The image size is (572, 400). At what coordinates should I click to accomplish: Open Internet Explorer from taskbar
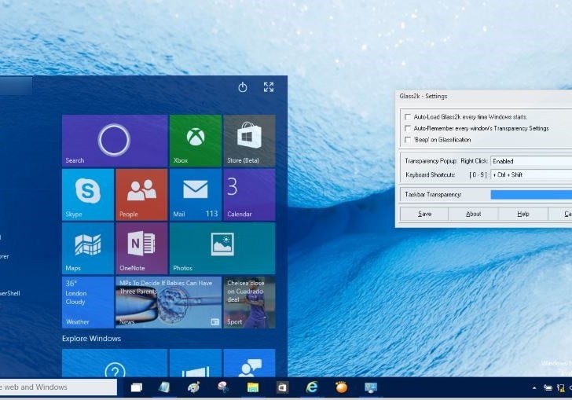pos(312,387)
